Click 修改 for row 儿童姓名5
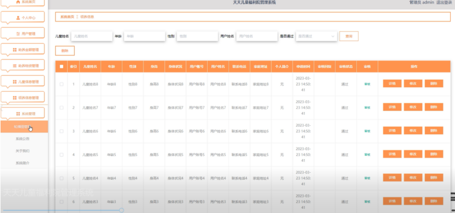The height and width of the screenshot is (213, 455). click(413, 154)
